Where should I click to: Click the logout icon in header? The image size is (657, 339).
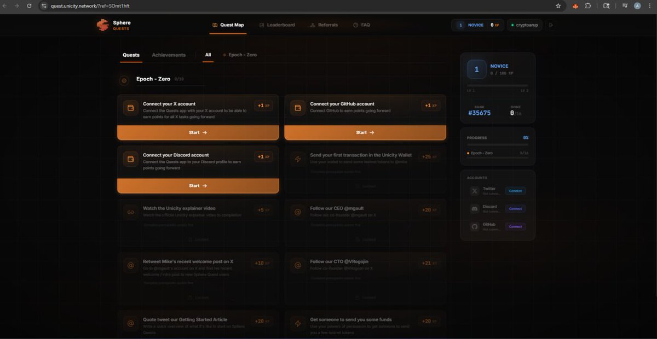point(550,25)
